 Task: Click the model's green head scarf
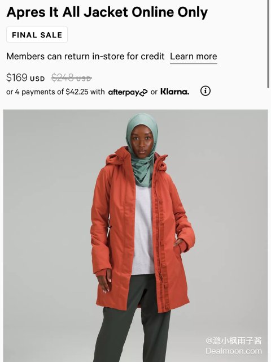[x=142, y=150]
